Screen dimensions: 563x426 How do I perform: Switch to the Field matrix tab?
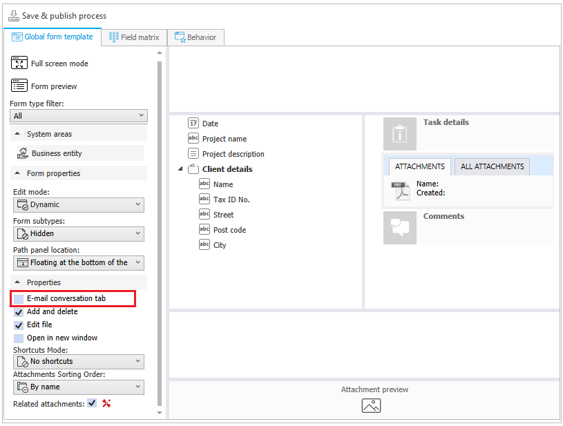pos(134,37)
